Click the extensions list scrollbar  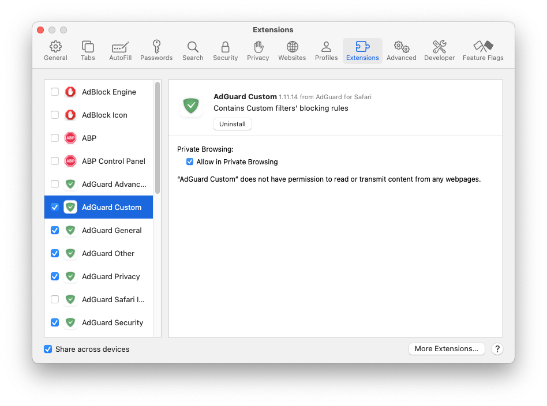click(x=158, y=138)
